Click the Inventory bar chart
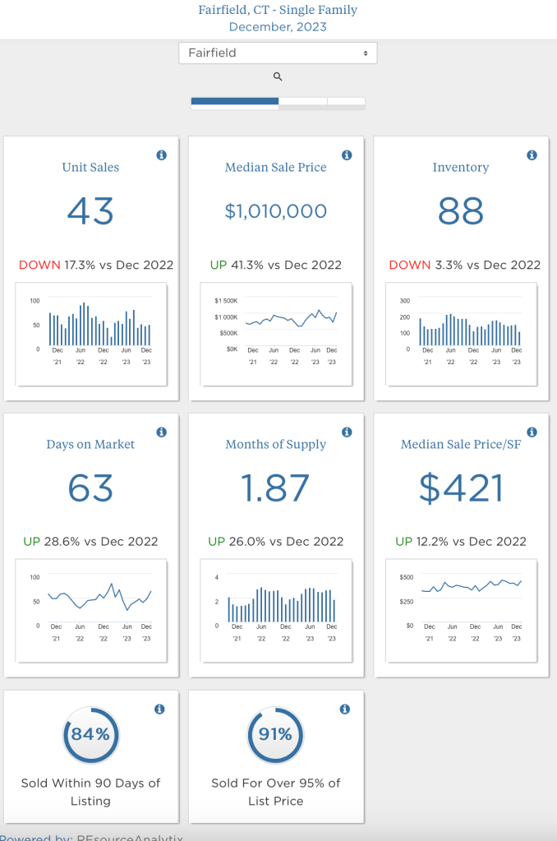The height and width of the screenshot is (841, 557). tap(461, 333)
